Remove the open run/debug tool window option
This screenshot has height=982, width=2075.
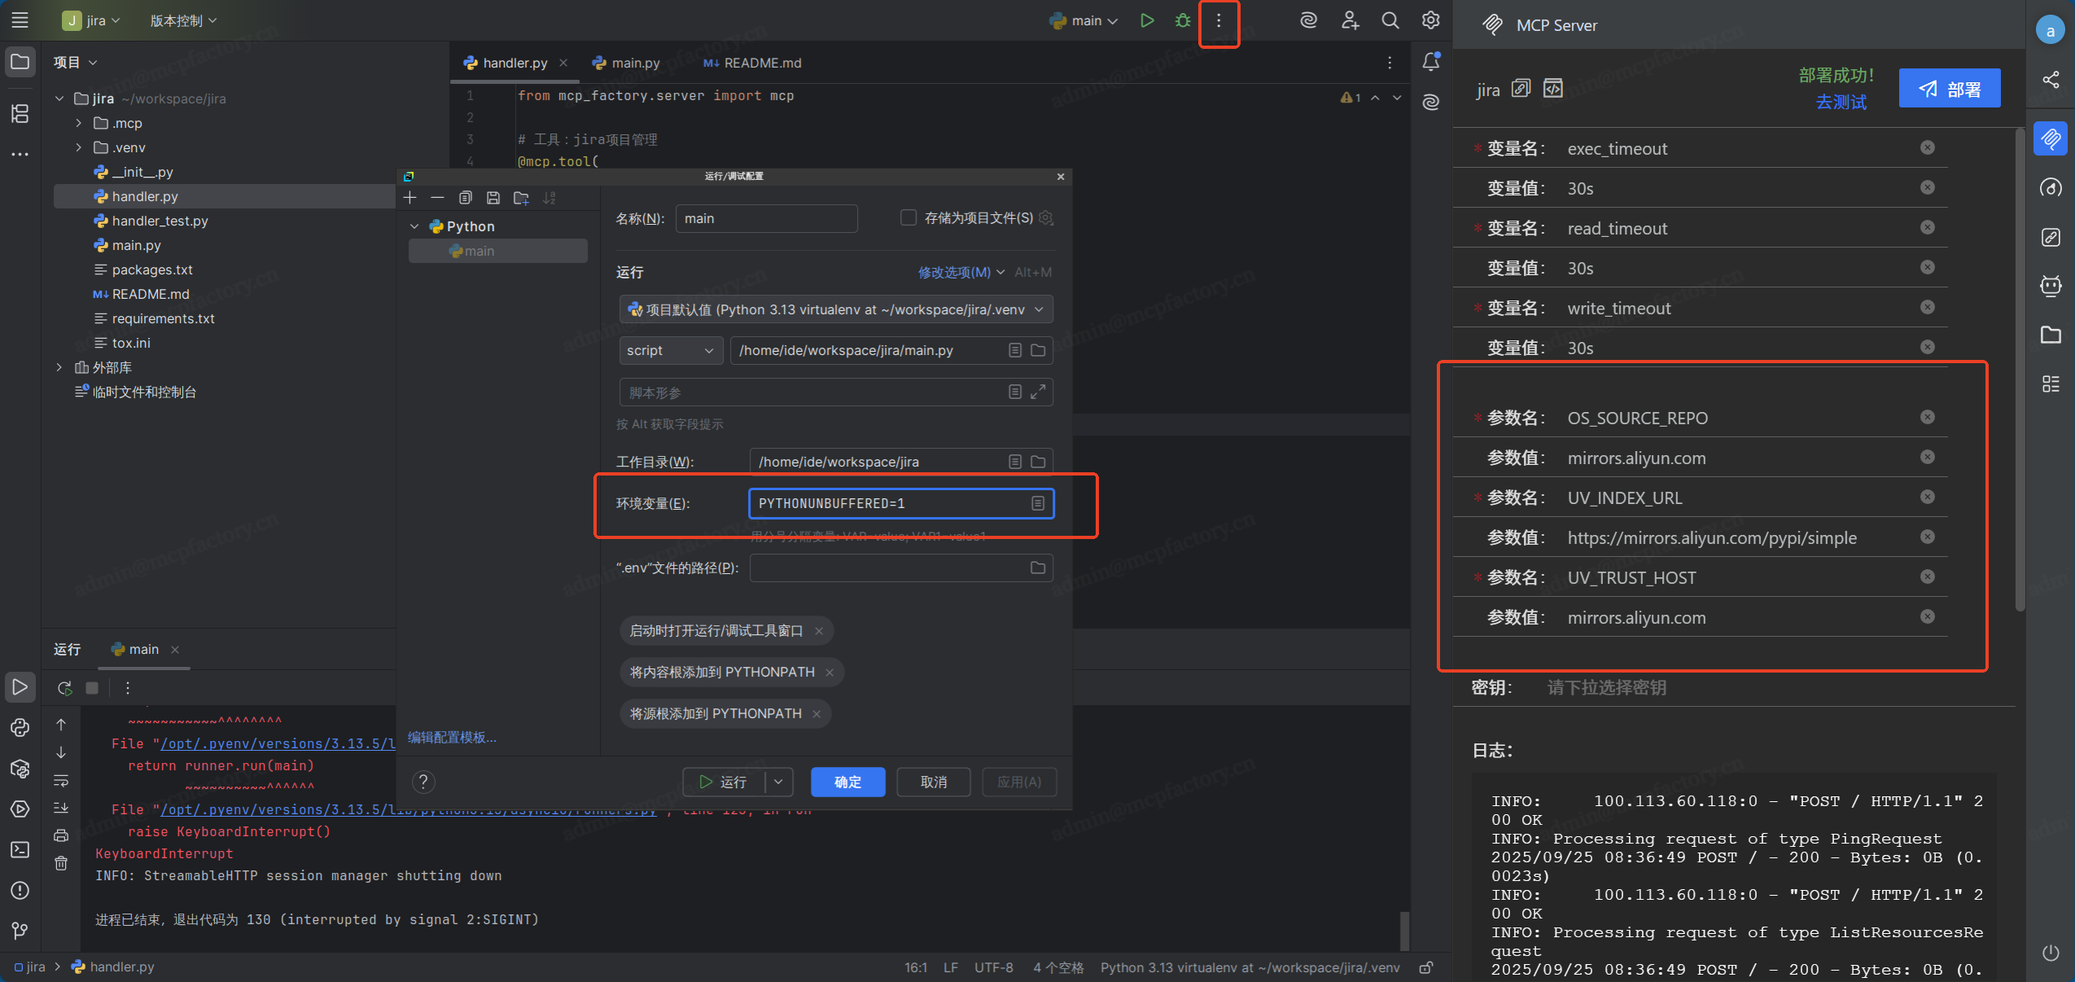click(x=819, y=631)
